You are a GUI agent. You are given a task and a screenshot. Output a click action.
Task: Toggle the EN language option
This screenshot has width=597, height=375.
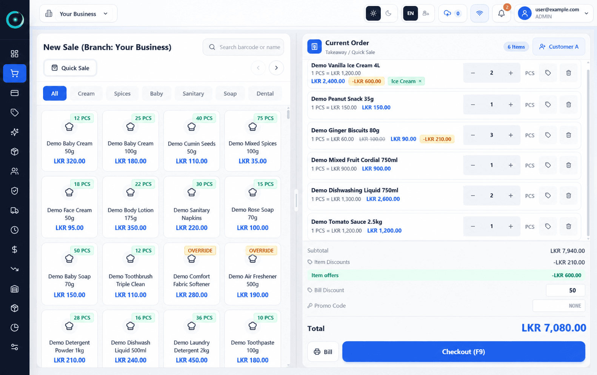tap(410, 14)
